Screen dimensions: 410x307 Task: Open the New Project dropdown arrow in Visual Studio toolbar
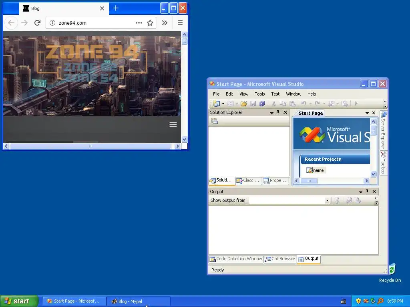(223, 104)
